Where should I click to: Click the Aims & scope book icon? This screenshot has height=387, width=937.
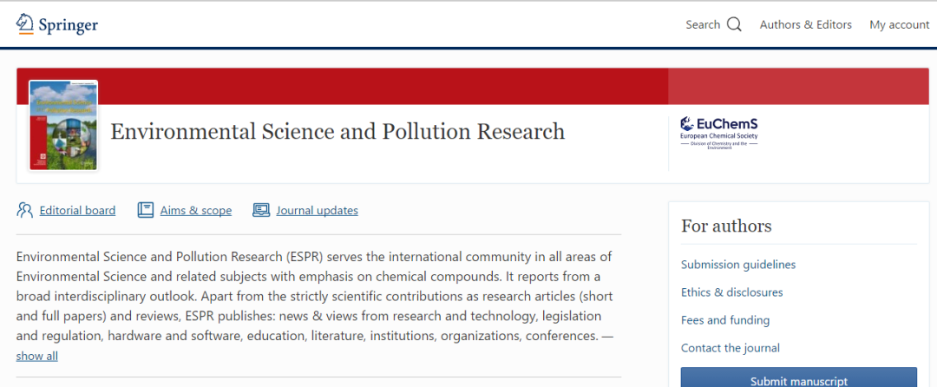click(x=145, y=210)
